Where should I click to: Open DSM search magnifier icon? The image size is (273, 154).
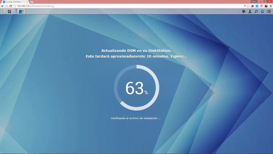[x=256, y=12]
